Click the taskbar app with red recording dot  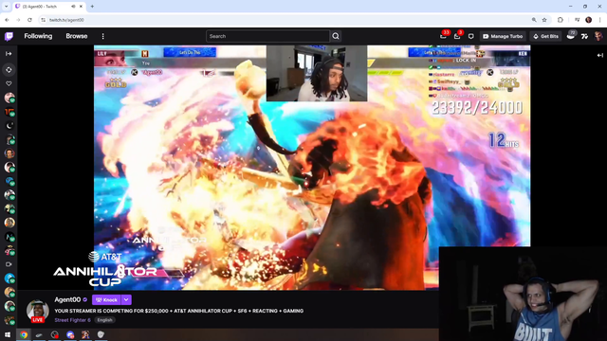[x=55, y=334]
